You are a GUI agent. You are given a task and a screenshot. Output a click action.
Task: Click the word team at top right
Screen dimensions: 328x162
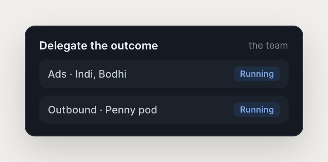(x=277, y=46)
